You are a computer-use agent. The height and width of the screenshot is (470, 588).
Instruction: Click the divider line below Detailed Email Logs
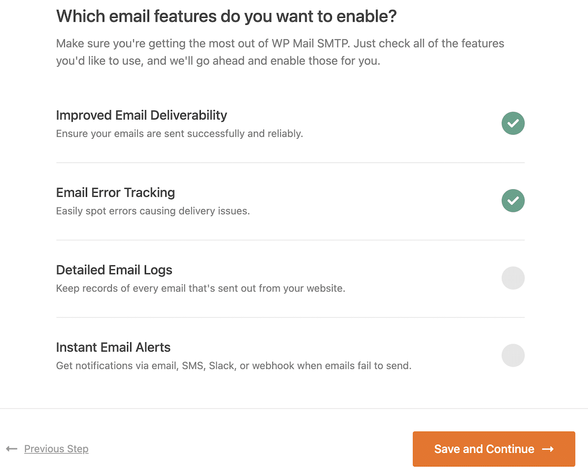click(290, 317)
